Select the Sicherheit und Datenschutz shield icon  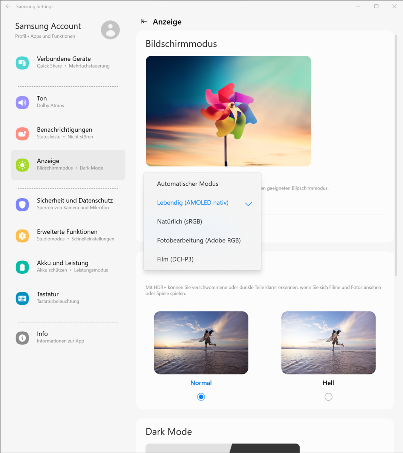click(22, 205)
